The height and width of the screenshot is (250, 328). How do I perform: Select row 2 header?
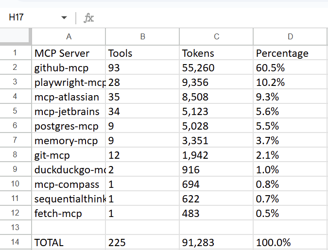(16, 67)
